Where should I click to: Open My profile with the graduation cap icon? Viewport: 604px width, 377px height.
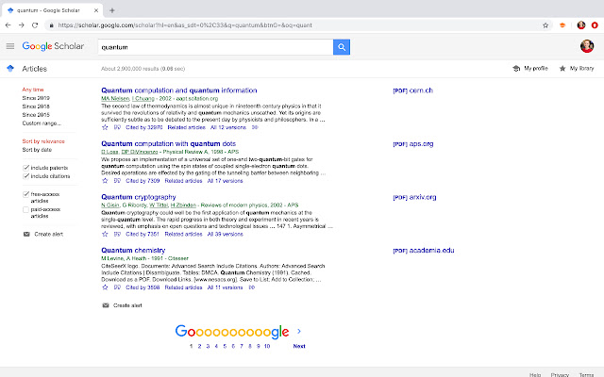coord(516,69)
